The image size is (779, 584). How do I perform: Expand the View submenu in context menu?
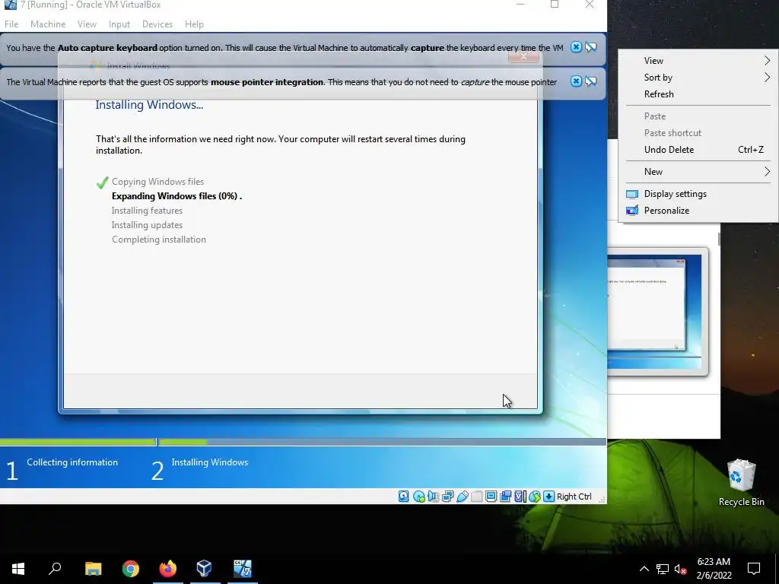click(x=698, y=61)
